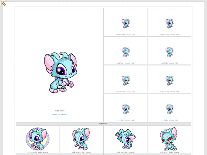Select the happy baby acara (m) thumbnail
This screenshot has width=207, height=155.
click(126, 23)
